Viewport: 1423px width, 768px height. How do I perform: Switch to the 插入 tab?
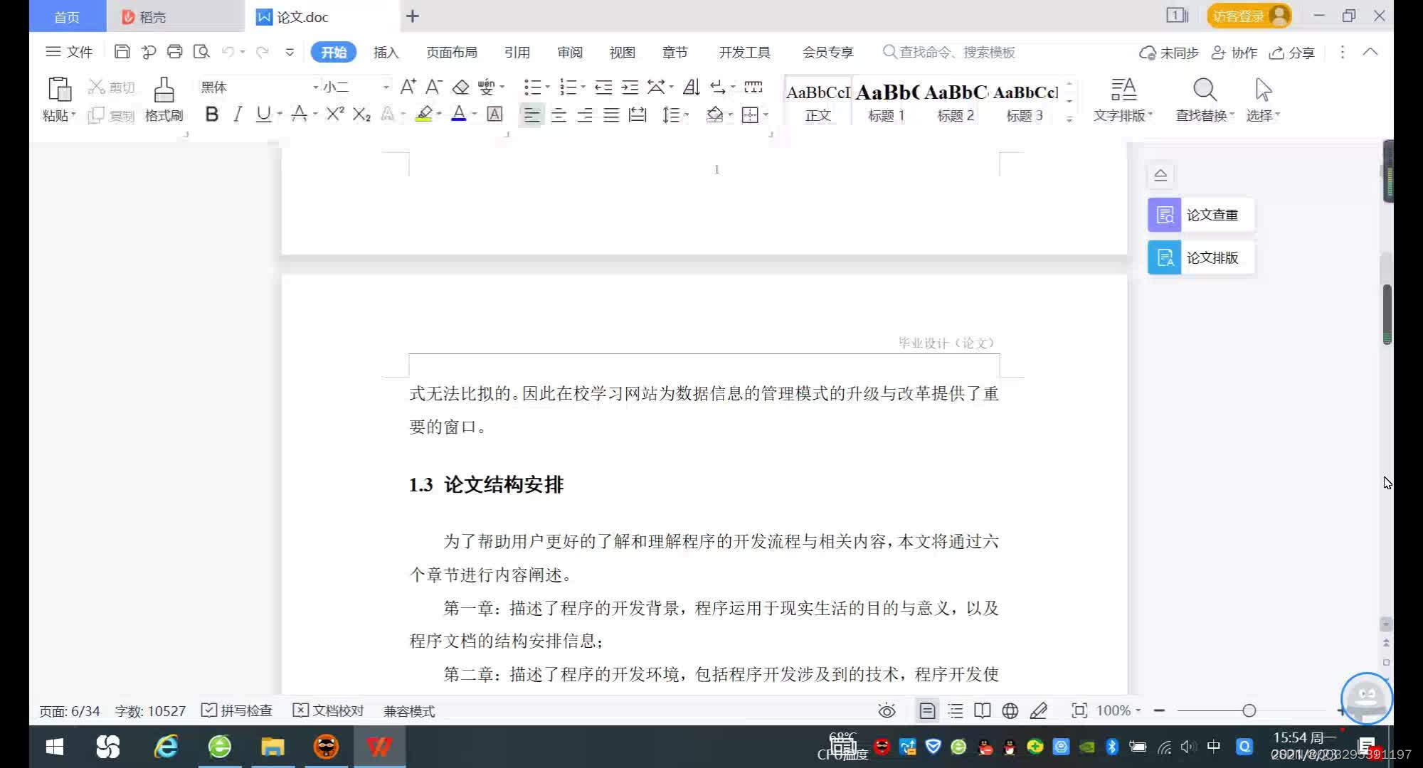386,52
